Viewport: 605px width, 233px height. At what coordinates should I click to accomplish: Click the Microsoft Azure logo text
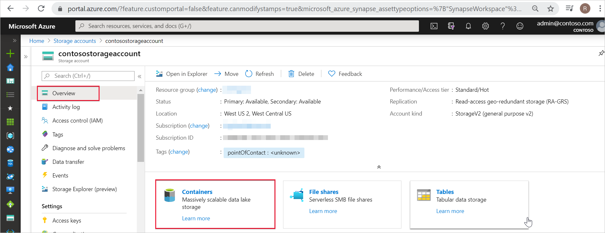[32, 26]
